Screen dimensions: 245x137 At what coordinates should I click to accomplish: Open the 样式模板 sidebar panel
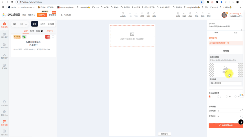point(4,35)
